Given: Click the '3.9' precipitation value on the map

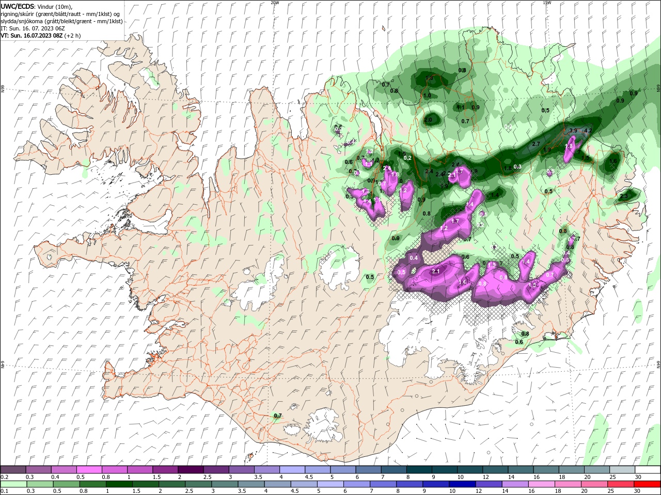Looking at the screenshot, I should 573,131.
